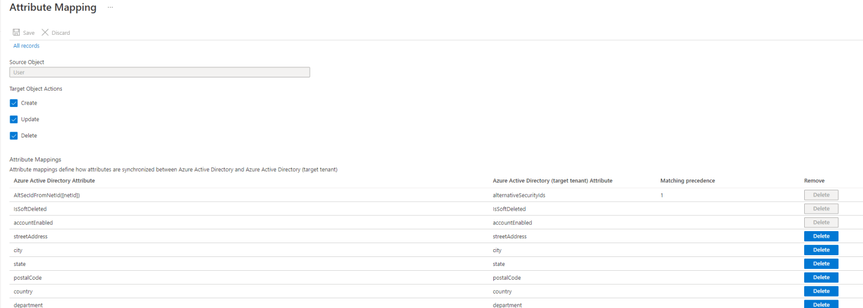This screenshot has width=863, height=308.
Task: Delete the postalCode mapping
Action: click(x=821, y=277)
